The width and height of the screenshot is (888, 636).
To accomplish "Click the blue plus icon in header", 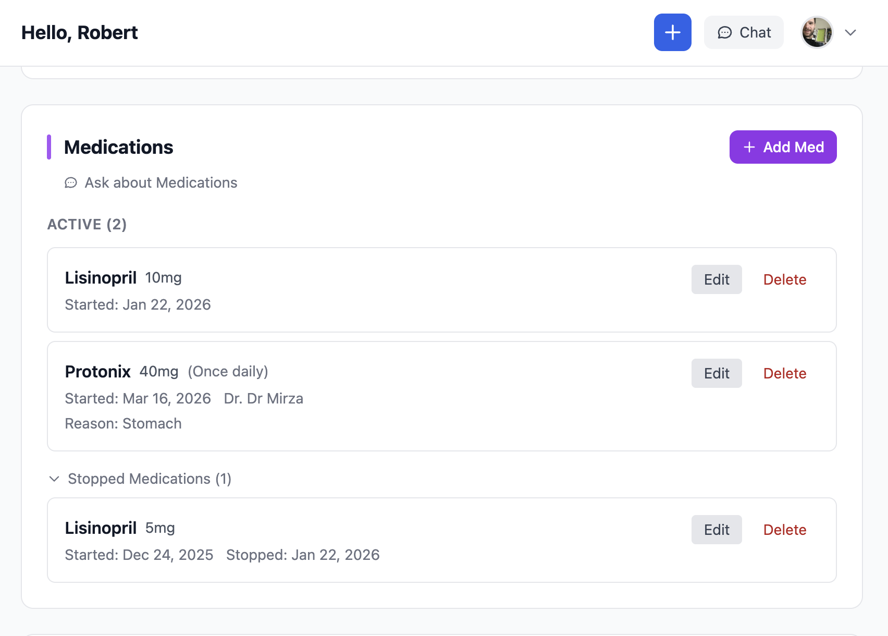I will (x=672, y=32).
